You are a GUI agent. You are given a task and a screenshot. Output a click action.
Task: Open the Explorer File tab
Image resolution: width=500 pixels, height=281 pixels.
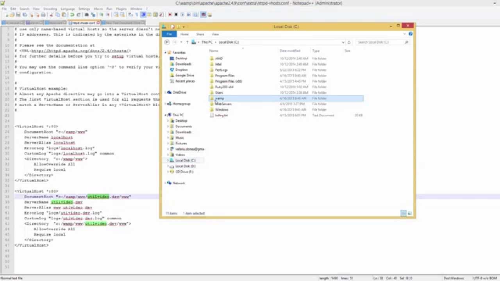pyautogui.click(x=169, y=34)
